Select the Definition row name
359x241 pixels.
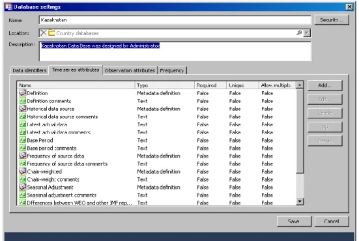[x=37, y=93]
